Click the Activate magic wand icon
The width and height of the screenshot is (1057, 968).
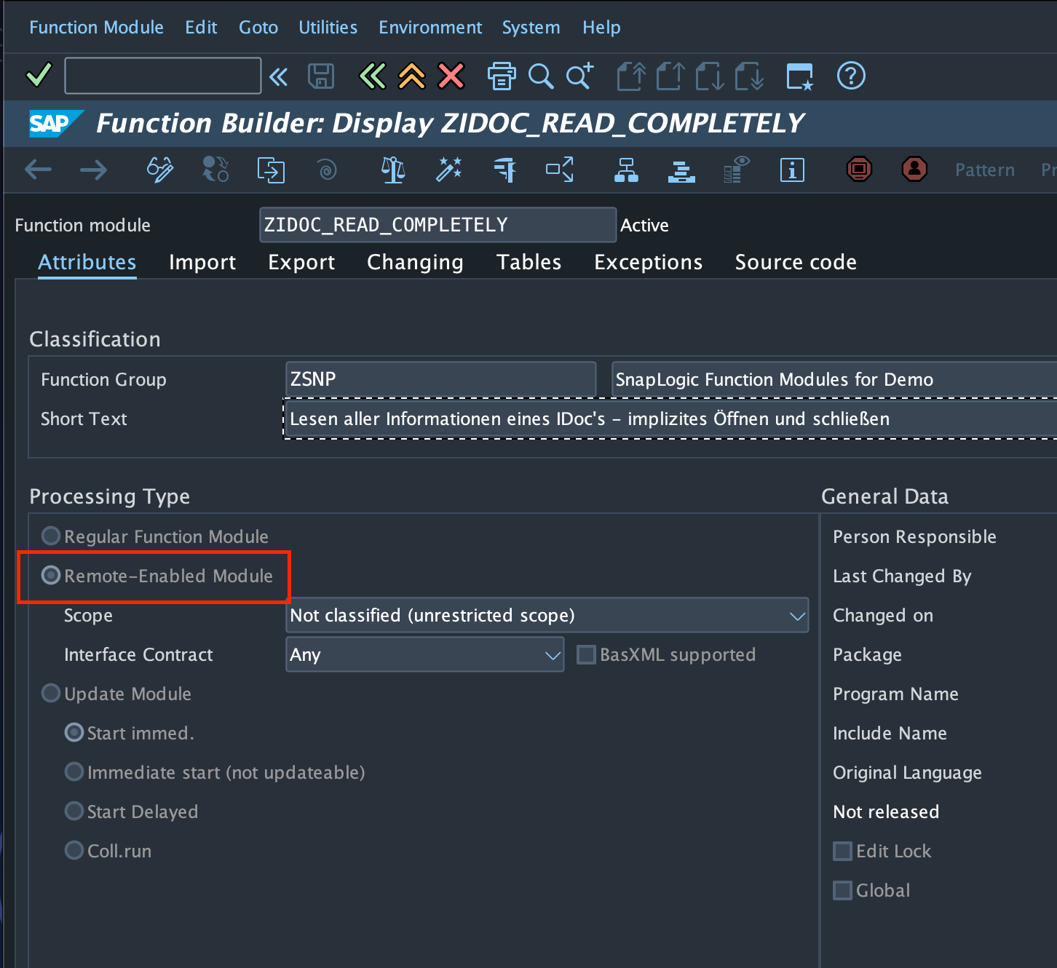(x=448, y=170)
